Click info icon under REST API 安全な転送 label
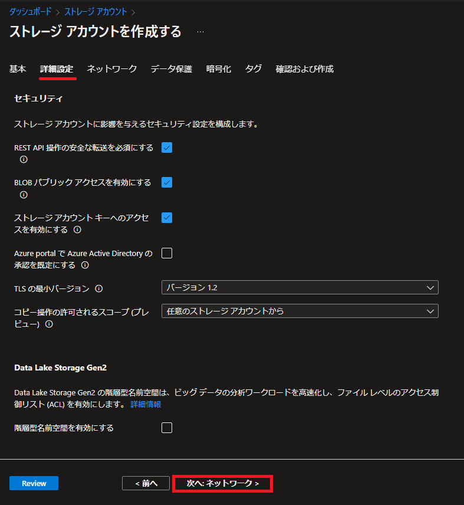Image resolution: width=464 pixels, height=505 pixels. click(x=24, y=159)
